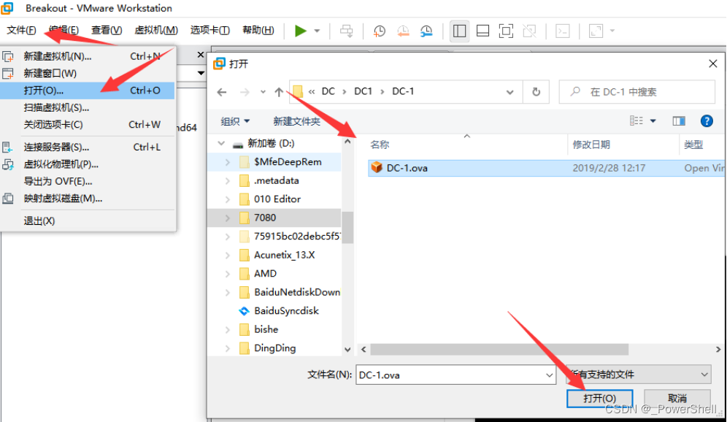727x422 pixels.
Task: Click the forward arrow in Open dialog
Action: 245,92
